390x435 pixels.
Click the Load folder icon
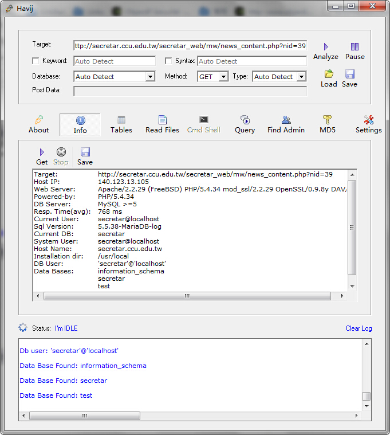click(329, 74)
